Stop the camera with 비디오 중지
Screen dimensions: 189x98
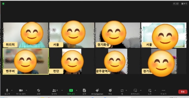tap(21, 92)
